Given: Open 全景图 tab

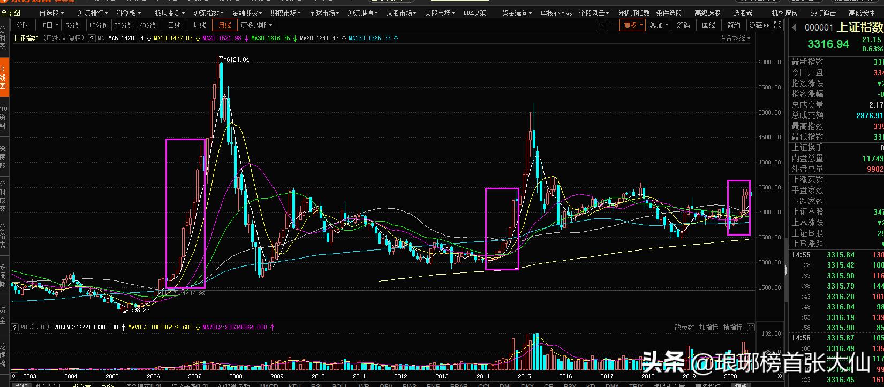Looking at the screenshot, I should click(x=10, y=12).
